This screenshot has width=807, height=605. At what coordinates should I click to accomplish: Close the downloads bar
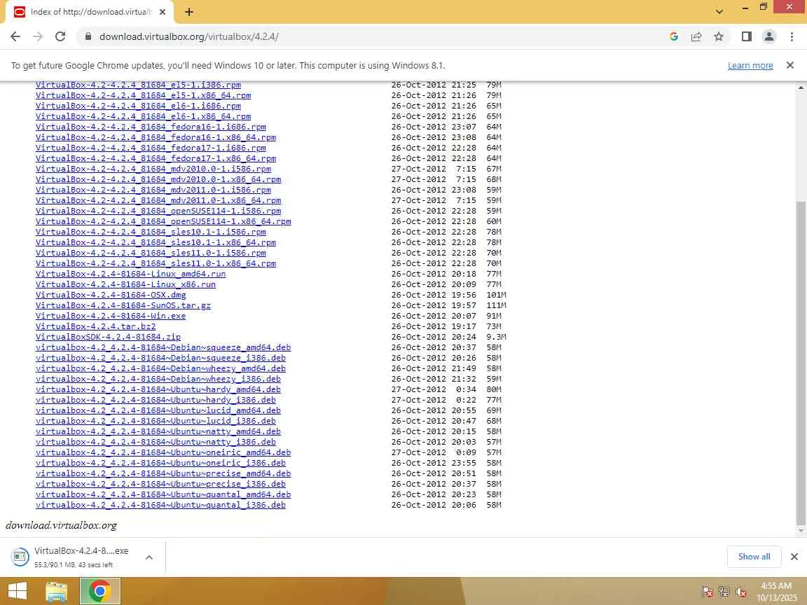(794, 557)
